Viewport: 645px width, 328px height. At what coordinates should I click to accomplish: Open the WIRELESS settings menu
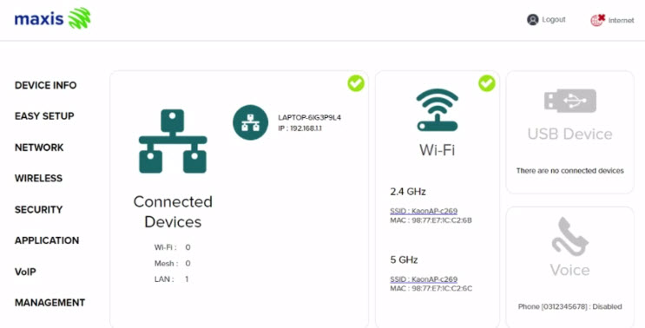pos(39,179)
